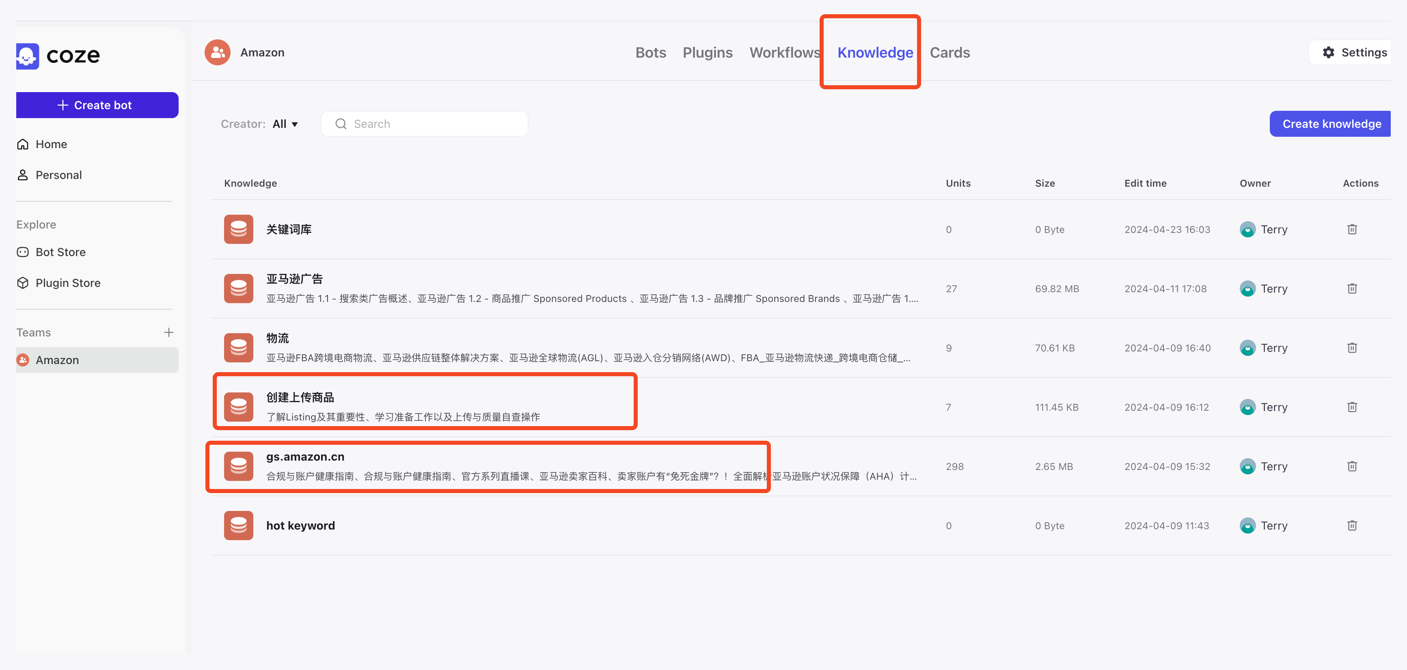Click the Create knowledge button
The width and height of the screenshot is (1407, 670).
pyautogui.click(x=1330, y=124)
